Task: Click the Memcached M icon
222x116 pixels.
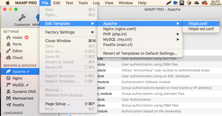Action: [x=8, y=98]
